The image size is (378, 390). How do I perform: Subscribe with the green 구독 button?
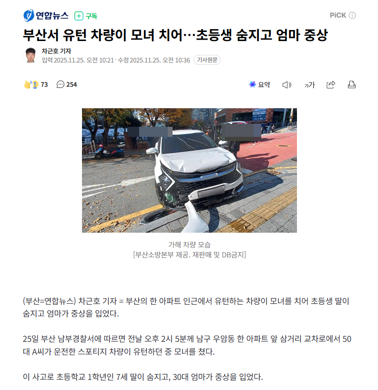pyautogui.click(x=86, y=16)
